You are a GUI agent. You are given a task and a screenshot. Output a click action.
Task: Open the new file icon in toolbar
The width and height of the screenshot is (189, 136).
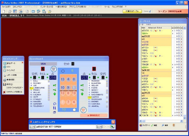click(x=3, y=11)
